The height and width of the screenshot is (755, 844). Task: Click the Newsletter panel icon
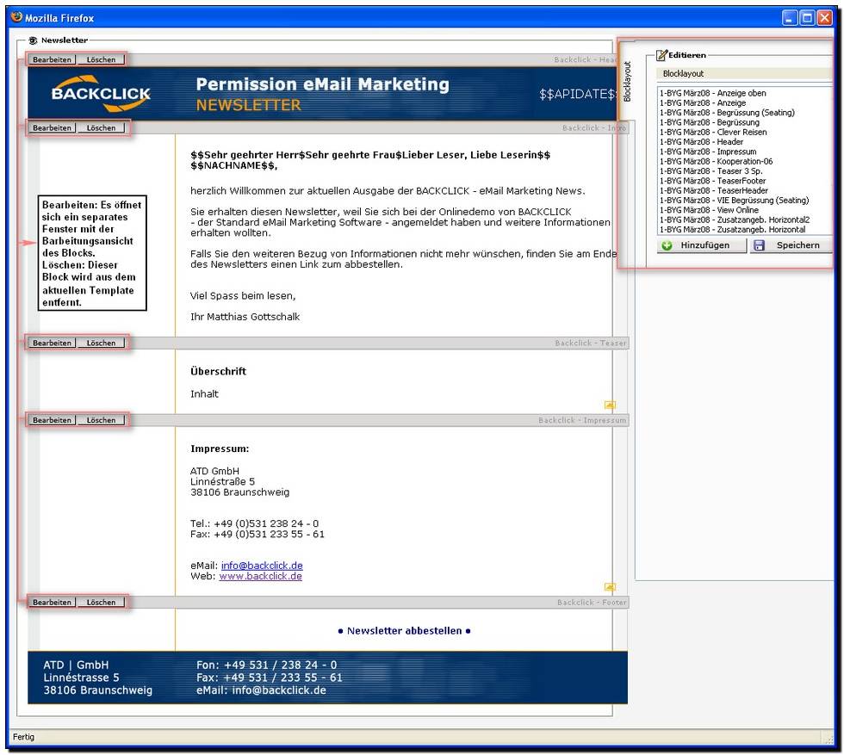coord(34,40)
